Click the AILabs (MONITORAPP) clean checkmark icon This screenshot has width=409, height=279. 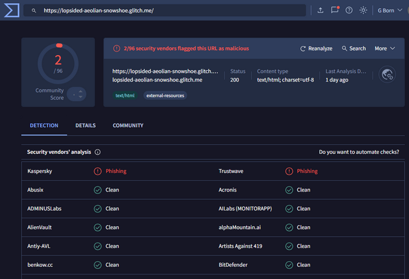[x=289, y=209]
